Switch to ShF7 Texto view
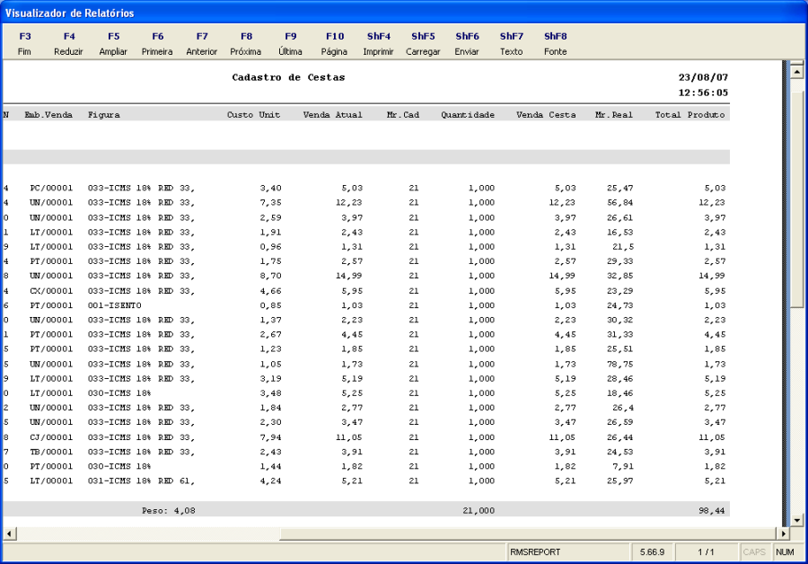 click(511, 43)
